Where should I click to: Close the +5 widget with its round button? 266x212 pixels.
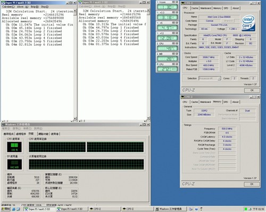(177, 23)
